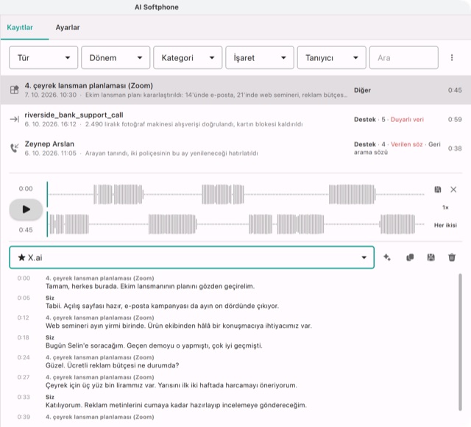Play the recording audio

click(x=26, y=209)
